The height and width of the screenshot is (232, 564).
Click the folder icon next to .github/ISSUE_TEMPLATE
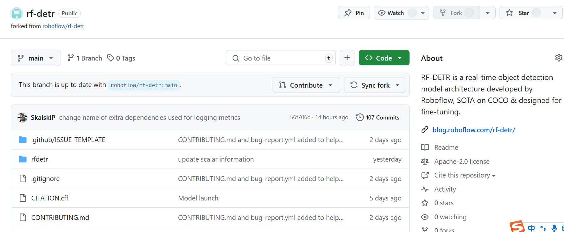(x=23, y=140)
